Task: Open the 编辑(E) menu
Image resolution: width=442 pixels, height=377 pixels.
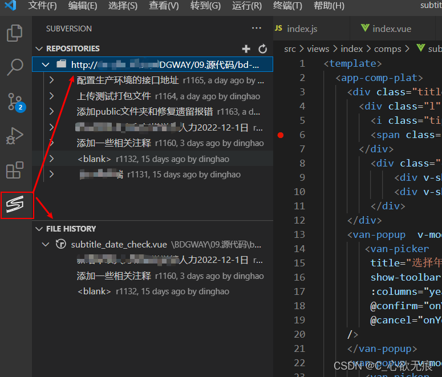Action: [83, 5]
